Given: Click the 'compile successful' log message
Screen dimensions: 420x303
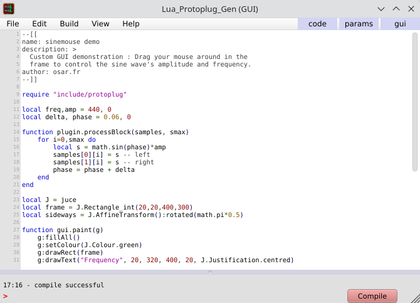Looking at the screenshot, I should (x=69, y=285).
